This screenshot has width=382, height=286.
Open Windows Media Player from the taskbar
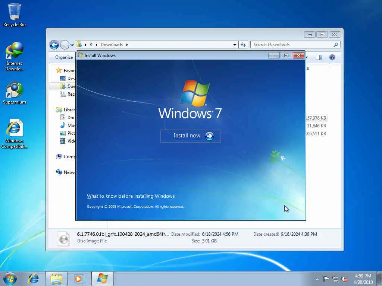[78, 279]
